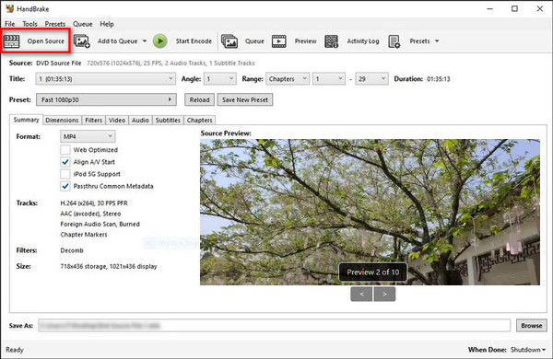Go to previous preview image

click(x=361, y=294)
